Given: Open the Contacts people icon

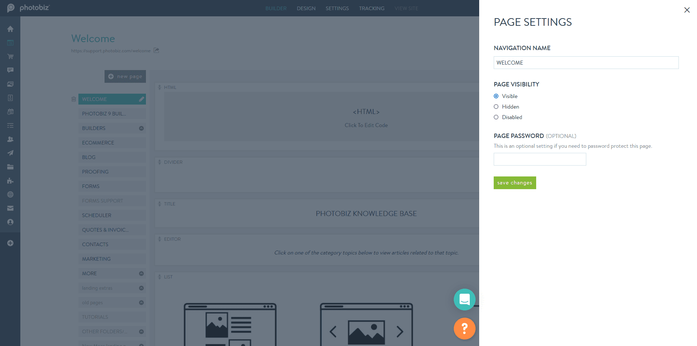Looking at the screenshot, I should click(10, 139).
